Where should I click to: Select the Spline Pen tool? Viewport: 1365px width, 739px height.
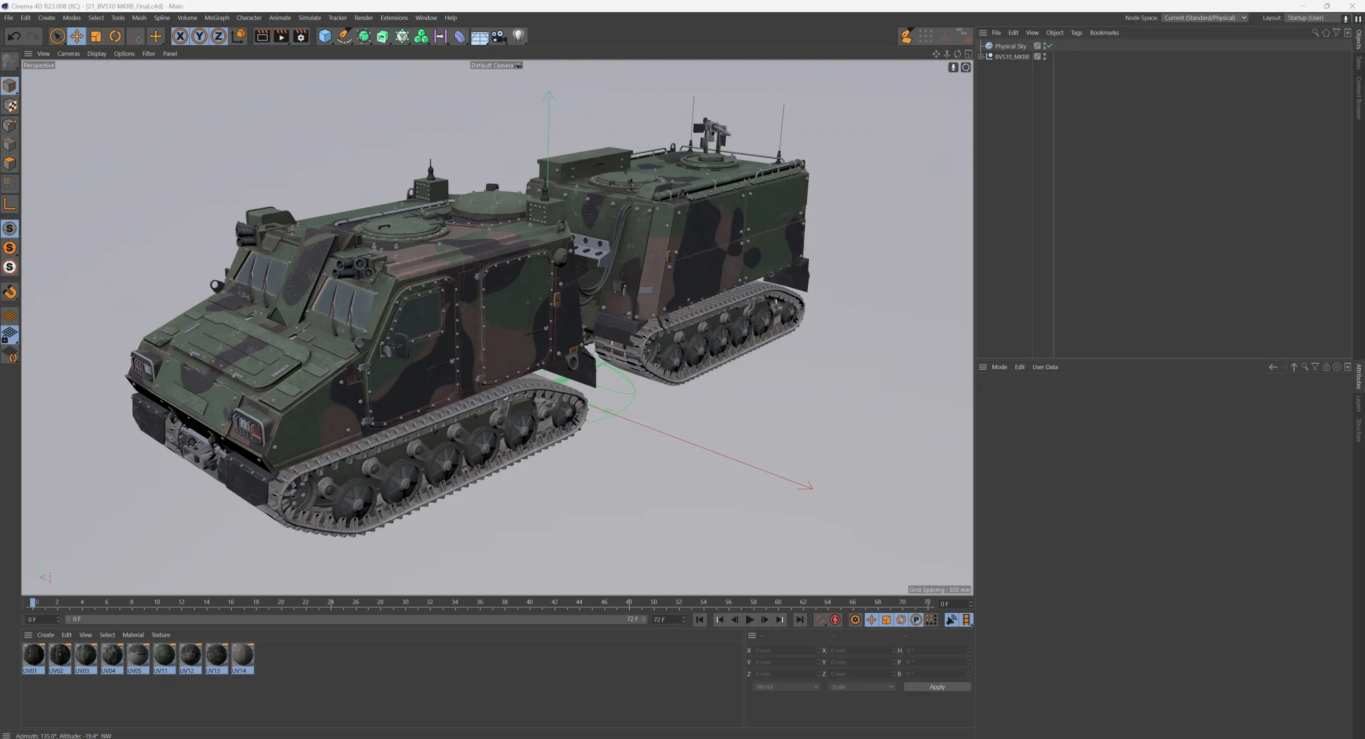pyautogui.click(x=344, y=36)
